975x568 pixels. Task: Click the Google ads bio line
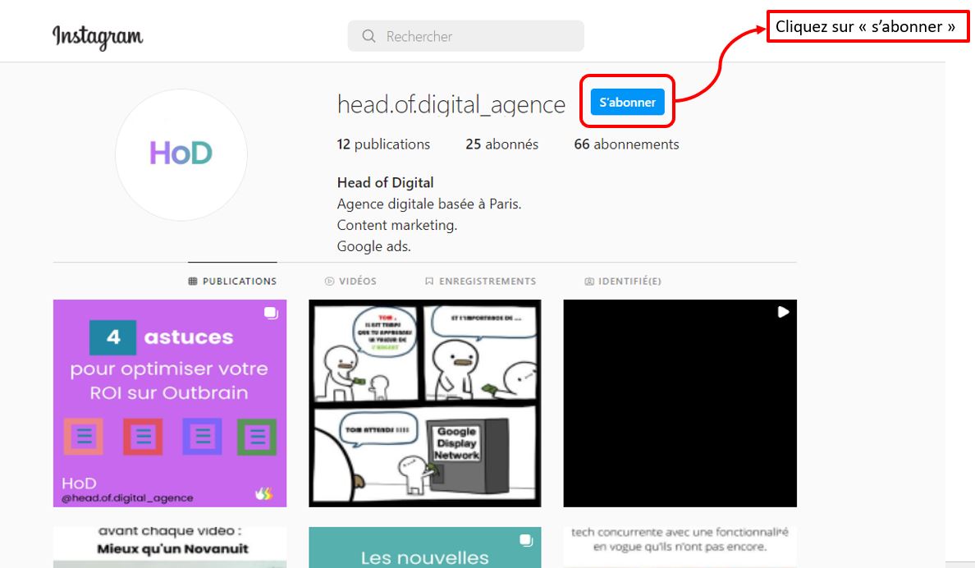coord(373,246)
